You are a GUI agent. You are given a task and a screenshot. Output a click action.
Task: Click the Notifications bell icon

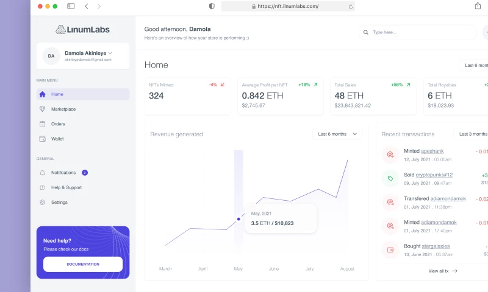point(42,173)
